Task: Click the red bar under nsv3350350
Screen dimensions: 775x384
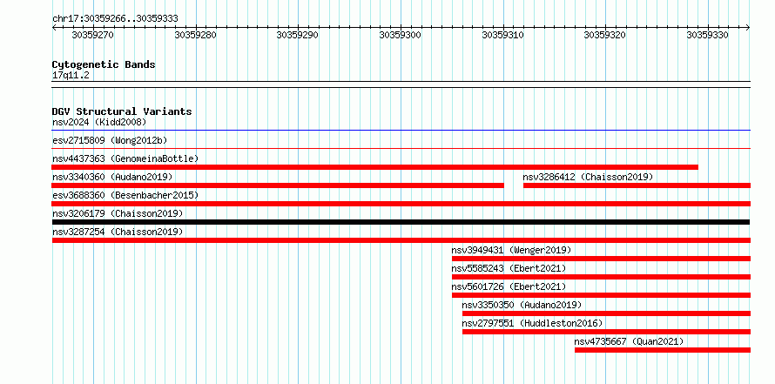Action: 606,313
